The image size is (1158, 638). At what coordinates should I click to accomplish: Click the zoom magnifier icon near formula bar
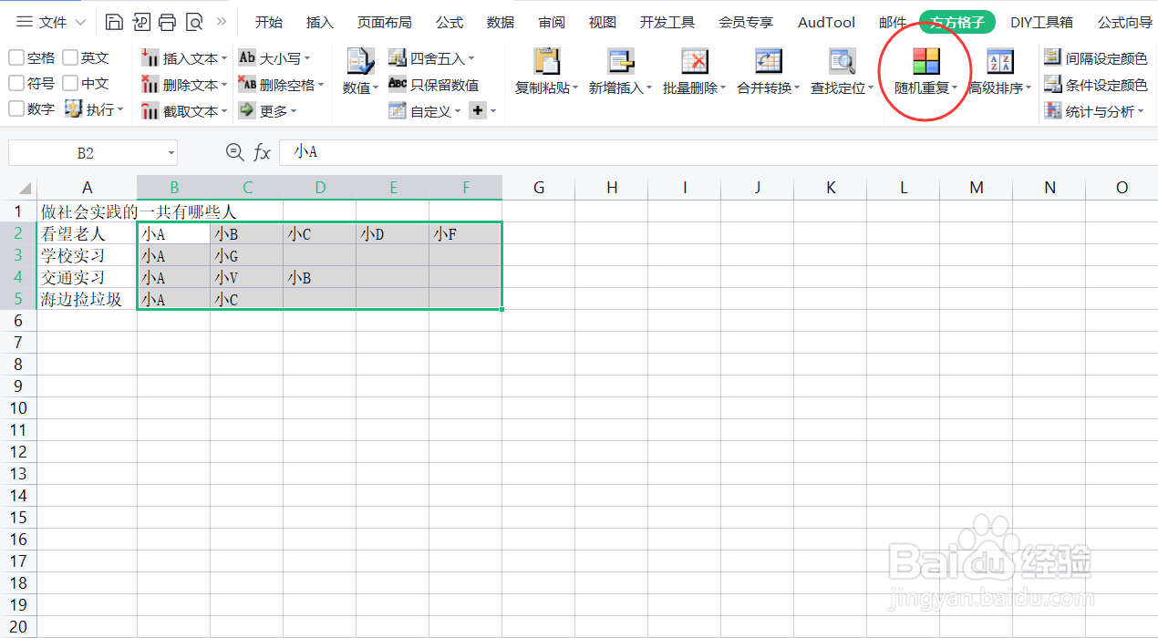234,152
